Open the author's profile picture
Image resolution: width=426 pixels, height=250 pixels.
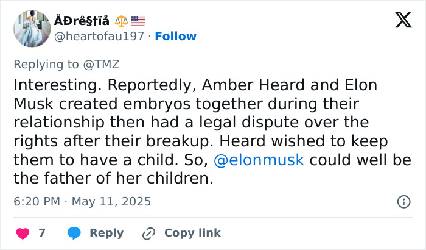point(32,28)
